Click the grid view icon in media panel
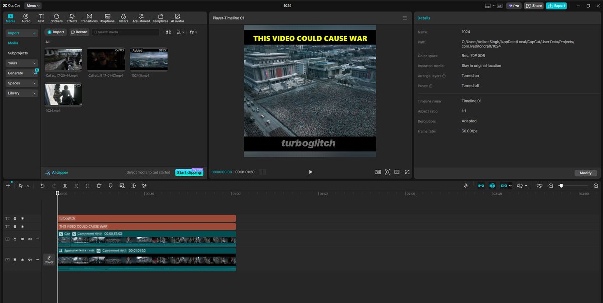Screen dimensions: 603x303 (x=169, y=32)
